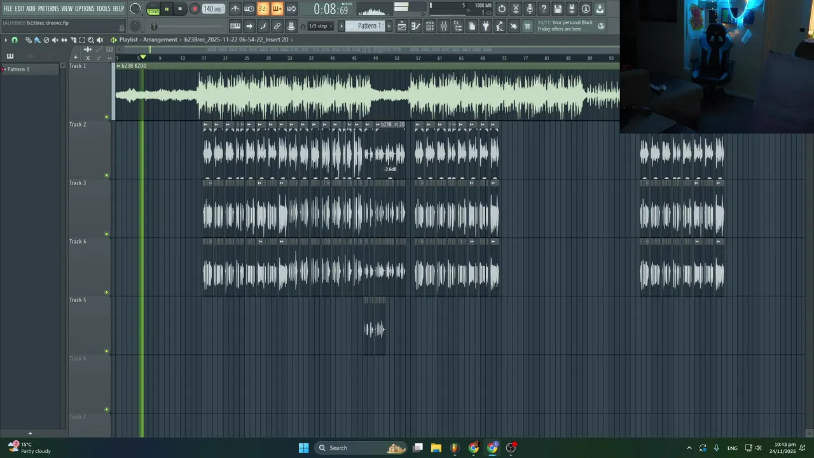The width and height of the screenshot is (814, 458).
Task: Open the TOOLS menu
Action: 103,9
